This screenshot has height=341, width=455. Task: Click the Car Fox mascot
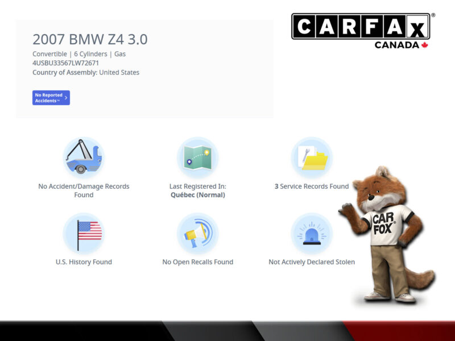pos(387,234)
